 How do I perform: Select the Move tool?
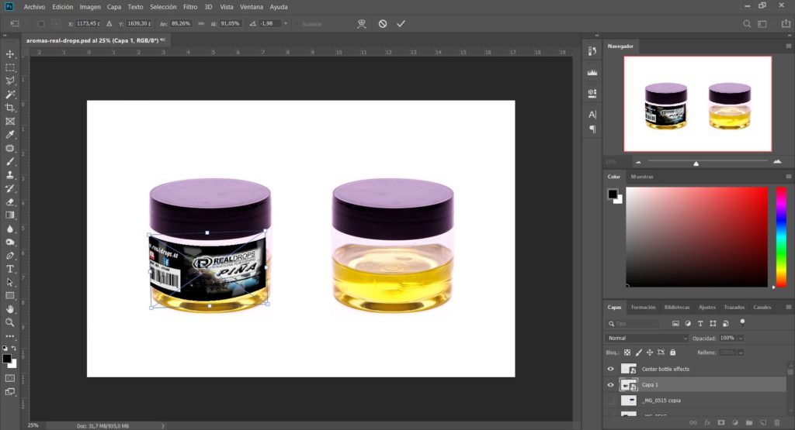[9, 54]
